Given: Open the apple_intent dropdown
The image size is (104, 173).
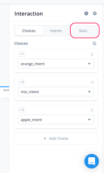Looking at the screenshot, I should 56,120.
